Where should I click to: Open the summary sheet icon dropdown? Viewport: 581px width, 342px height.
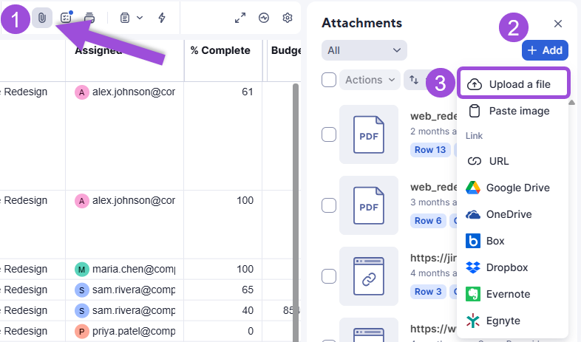point(131,18)
